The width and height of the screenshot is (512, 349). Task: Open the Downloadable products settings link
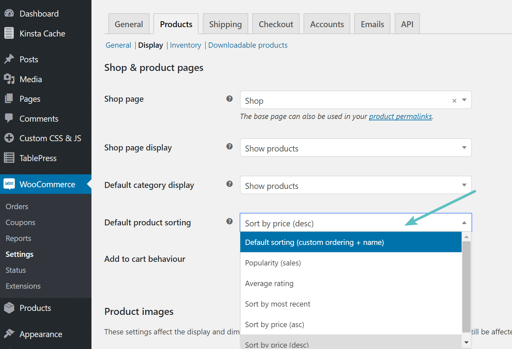pyautogui.click(x=248, y=45)
